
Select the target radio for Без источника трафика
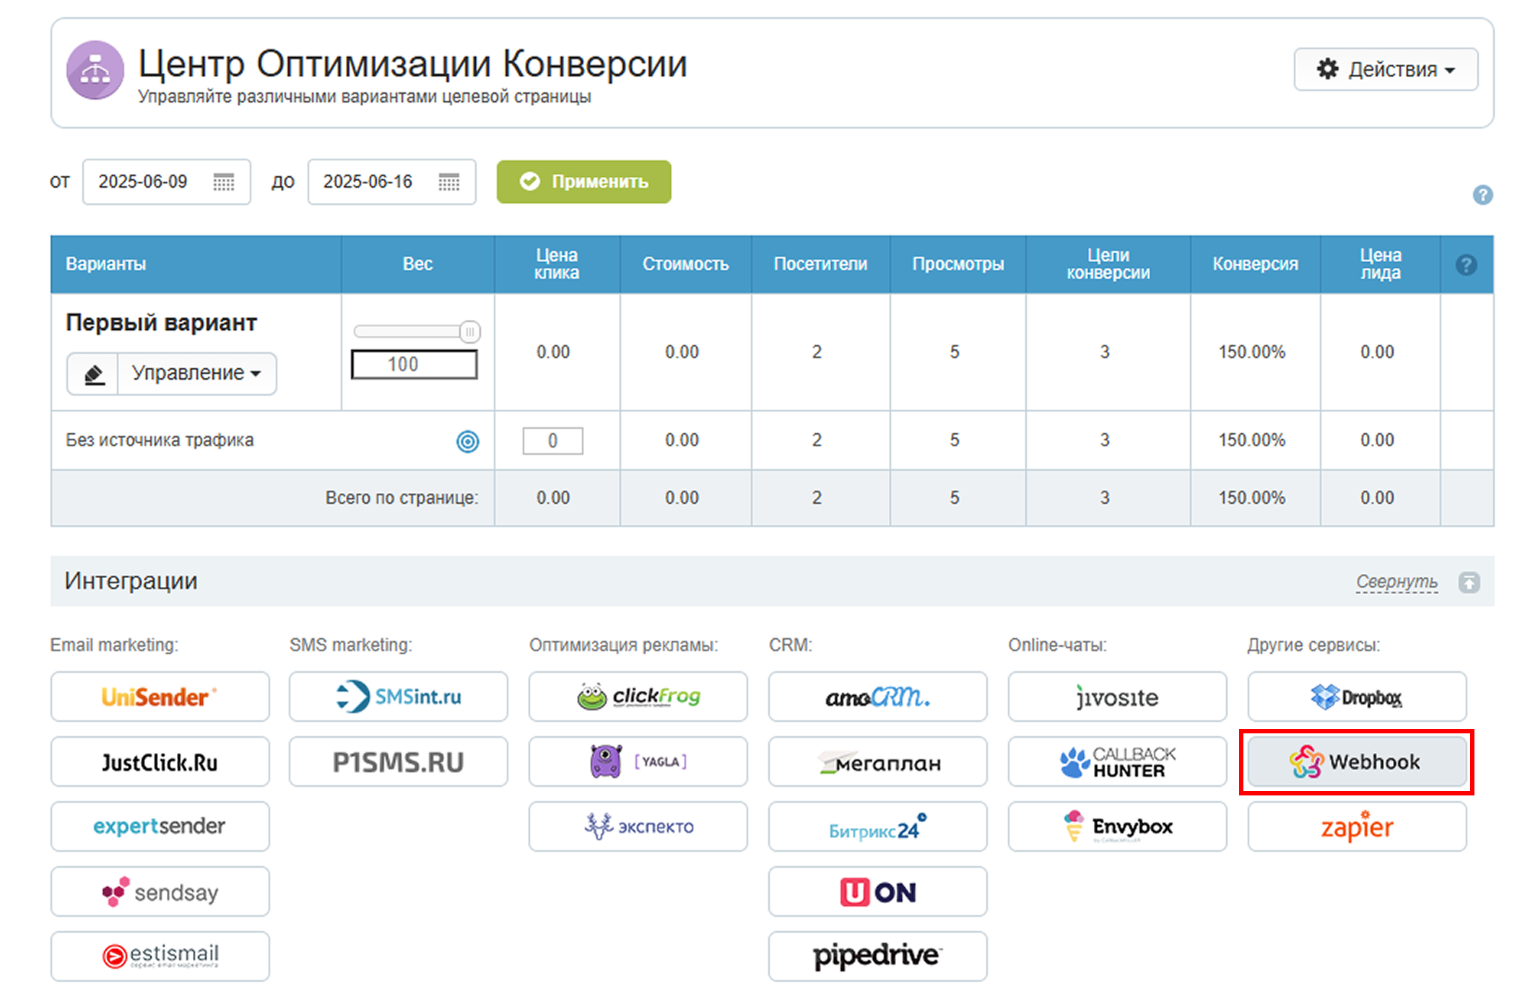tap(468, 441)
